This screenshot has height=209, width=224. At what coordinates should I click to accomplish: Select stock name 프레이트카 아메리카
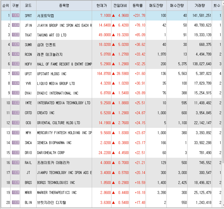53,163
